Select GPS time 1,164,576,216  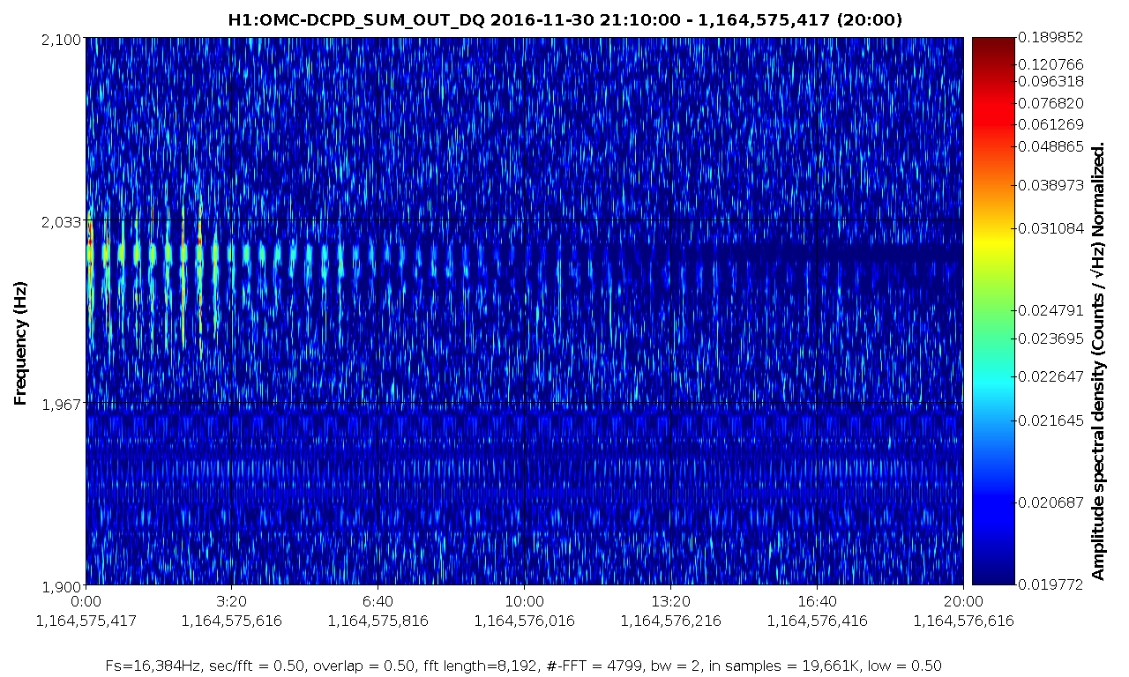(x=670, y=621)
